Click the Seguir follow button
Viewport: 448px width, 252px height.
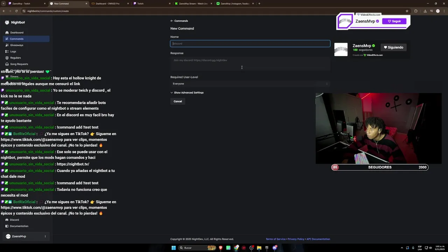[394, 21]
